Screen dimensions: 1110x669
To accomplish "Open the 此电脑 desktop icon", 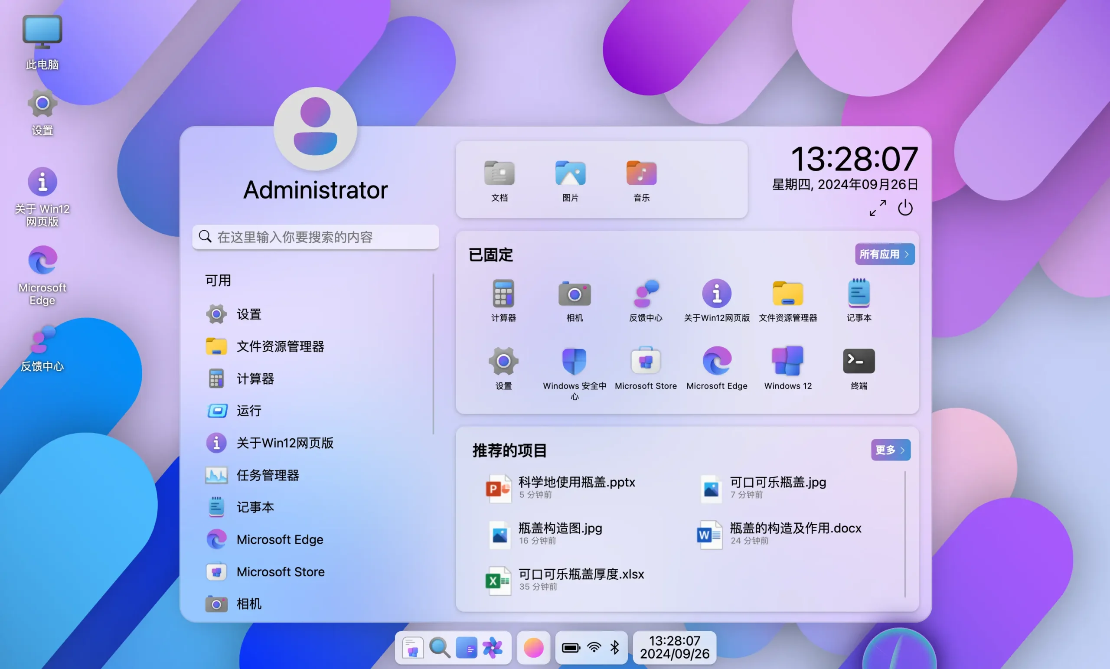I will [x=42, y=42].
